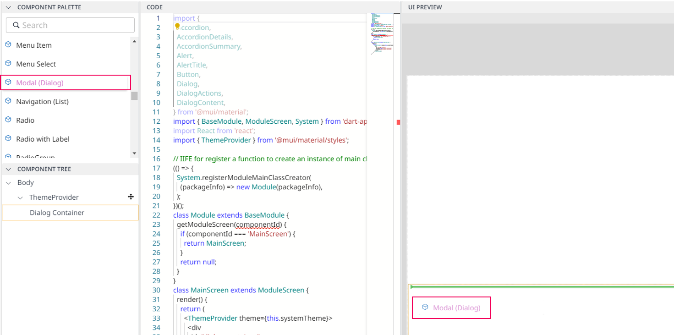Click the Modal (Dialog) item in UI preview

(451, 308)
